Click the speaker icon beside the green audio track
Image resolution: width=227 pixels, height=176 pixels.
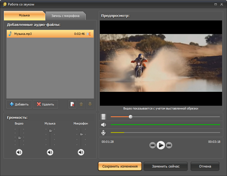[104, 125]
